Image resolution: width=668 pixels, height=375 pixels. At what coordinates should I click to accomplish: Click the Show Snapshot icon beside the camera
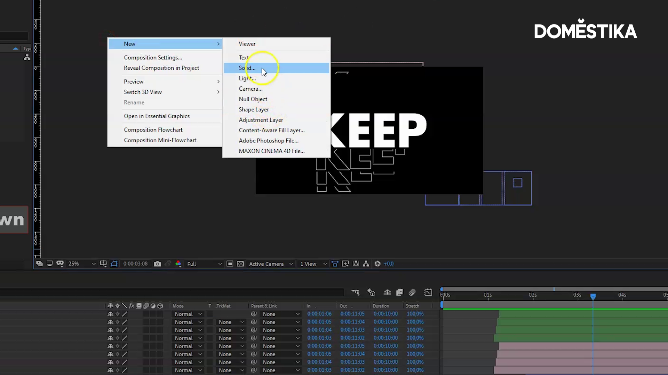tap(168, 264)
